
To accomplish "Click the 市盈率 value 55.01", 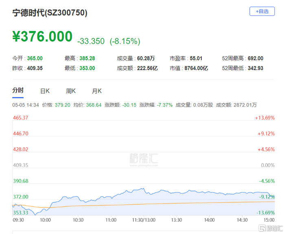I will 196,58.
